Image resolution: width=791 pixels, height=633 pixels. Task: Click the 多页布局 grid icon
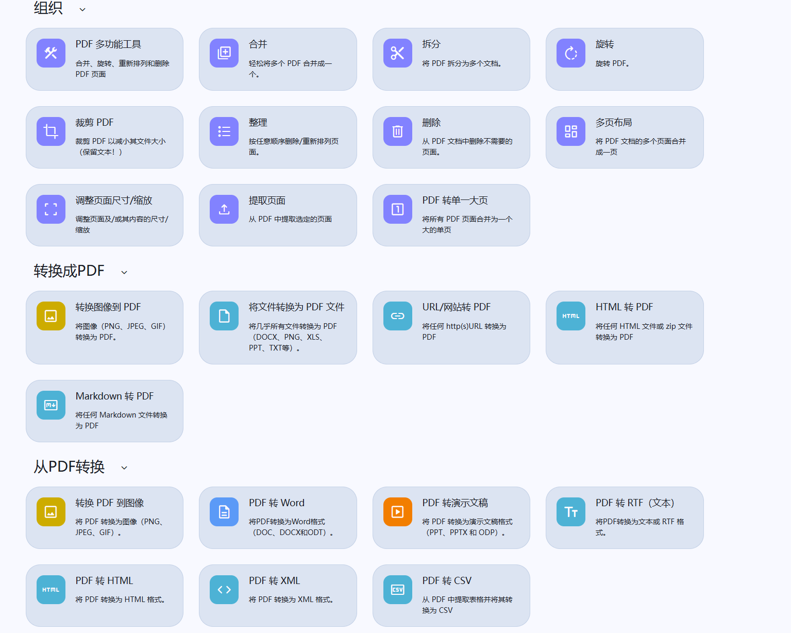click(571, 131)
